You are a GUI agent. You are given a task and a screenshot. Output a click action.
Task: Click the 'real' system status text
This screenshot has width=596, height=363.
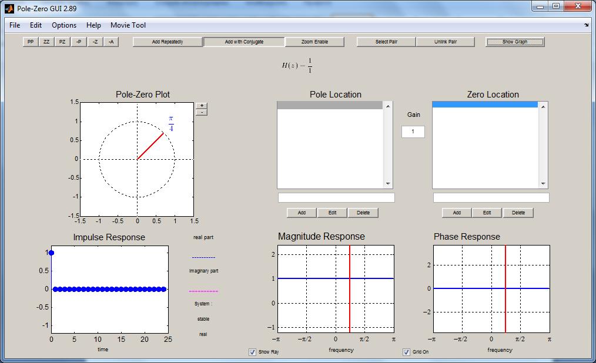203,334
